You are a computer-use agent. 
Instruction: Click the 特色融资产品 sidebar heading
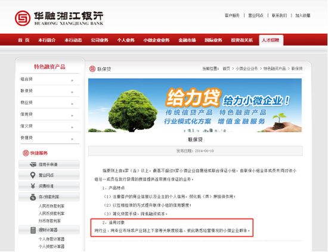click(x=49, y=67)
